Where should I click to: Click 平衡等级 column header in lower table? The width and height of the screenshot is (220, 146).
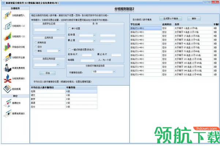point(81,87)
